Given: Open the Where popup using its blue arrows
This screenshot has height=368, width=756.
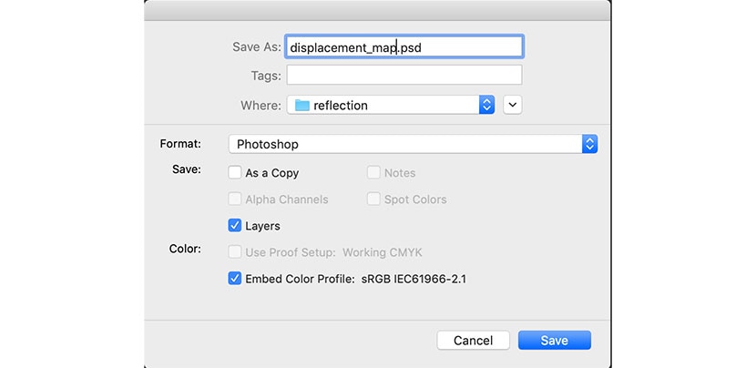Looking at the screenshot, I should [486, 105].
